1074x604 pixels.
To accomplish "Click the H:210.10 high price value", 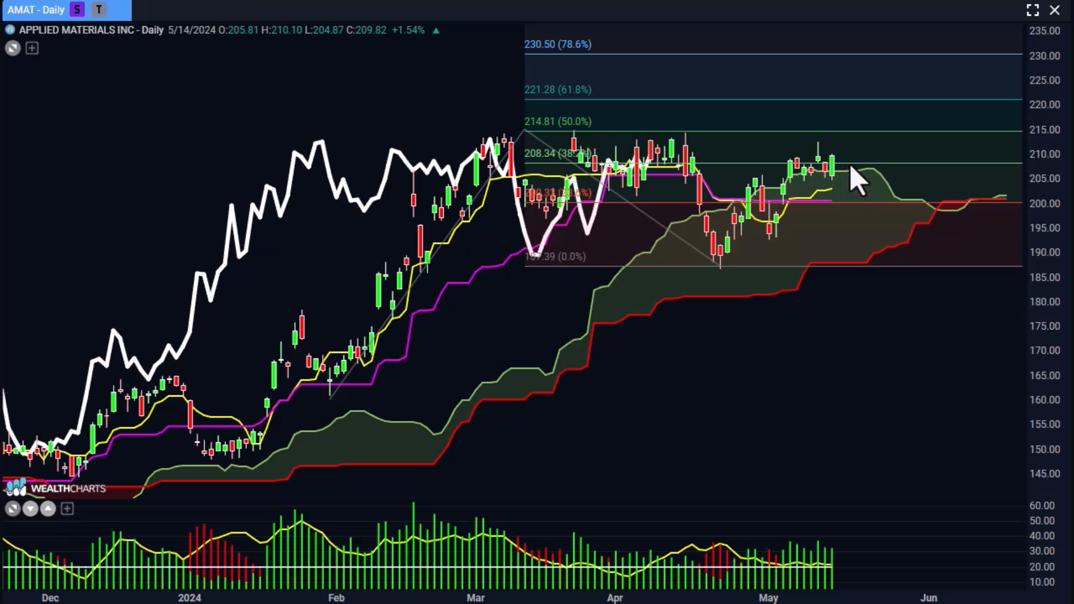I will (x=281, y=30).
